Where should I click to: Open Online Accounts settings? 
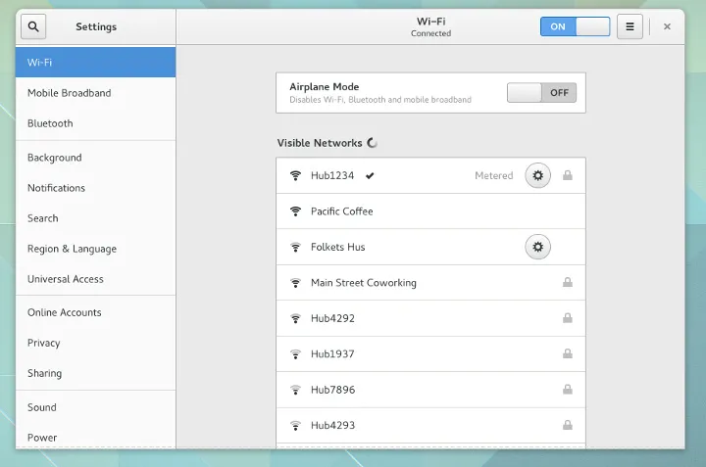coord(64,312)
